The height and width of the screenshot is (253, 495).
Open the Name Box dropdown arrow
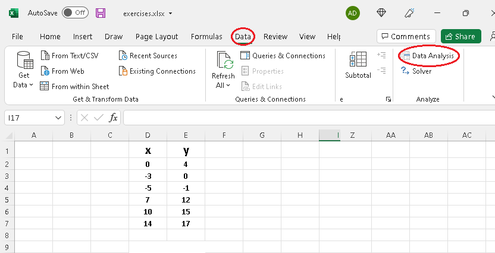(x=58, y=118)
